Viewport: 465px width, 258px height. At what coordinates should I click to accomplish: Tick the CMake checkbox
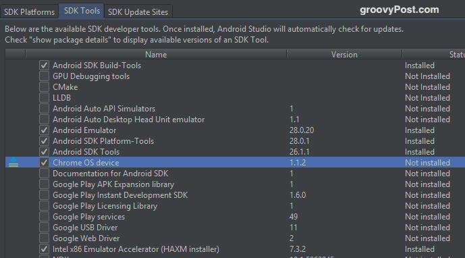coord(44,87)
